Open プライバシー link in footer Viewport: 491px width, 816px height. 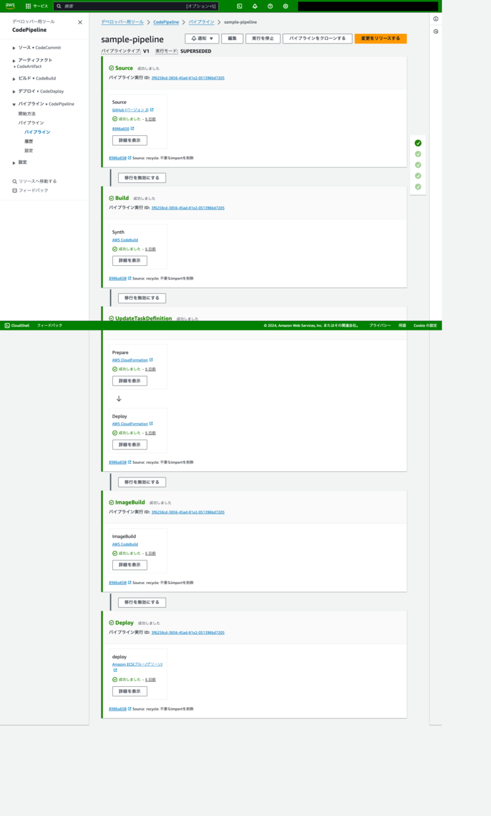(x=380, y=326)
